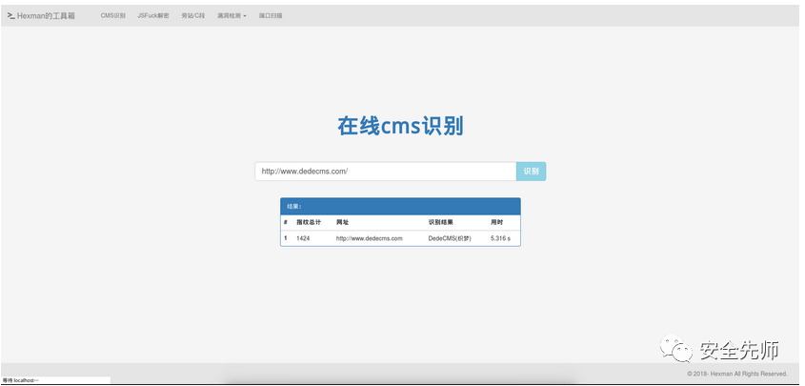Click the 网址 column header
This screenshot has width=805, height=386.
342,222
